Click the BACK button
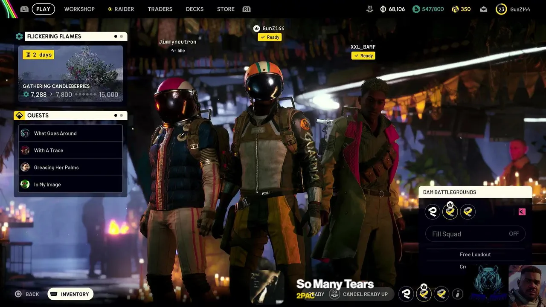This screenshot has height=307, width=546. click(27, 294)
